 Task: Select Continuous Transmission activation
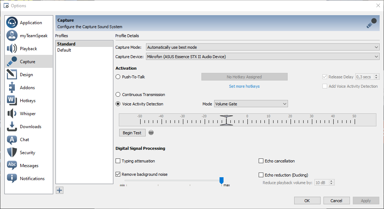pyautogui.click(x=118, y=95)
